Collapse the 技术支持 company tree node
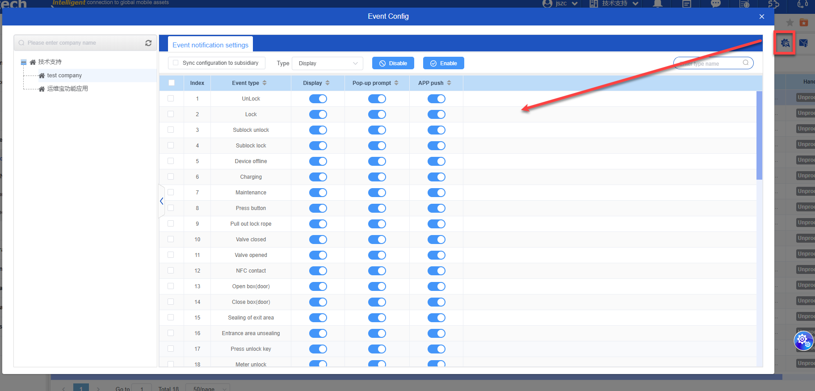 [24, 62]
